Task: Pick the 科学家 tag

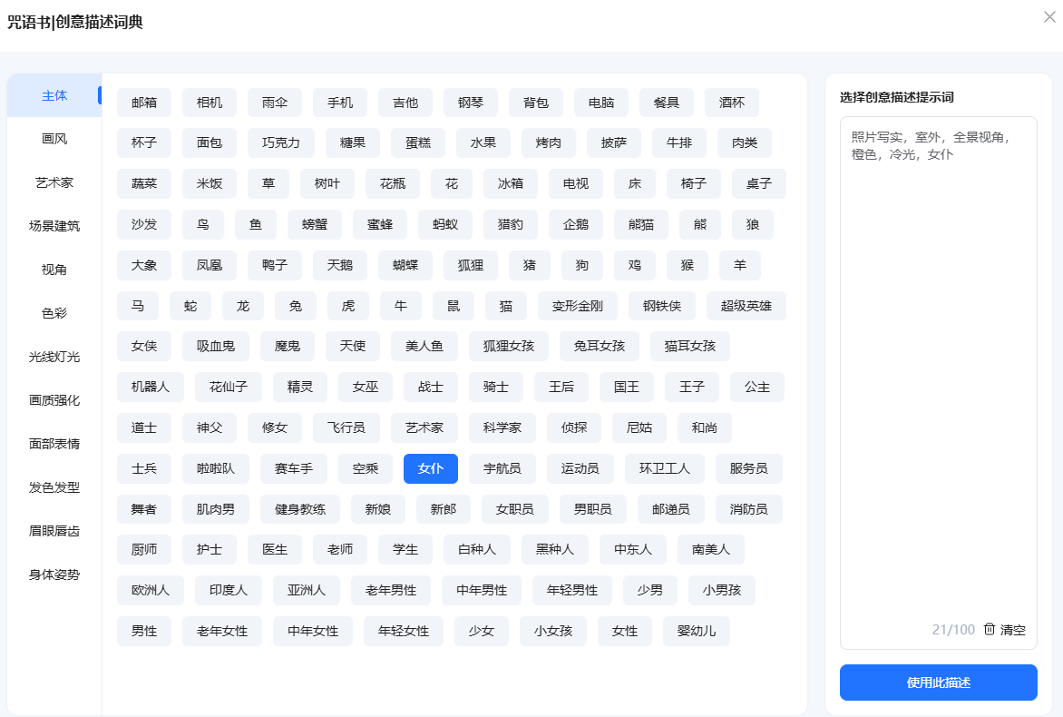Action: [x=502, y=427]
